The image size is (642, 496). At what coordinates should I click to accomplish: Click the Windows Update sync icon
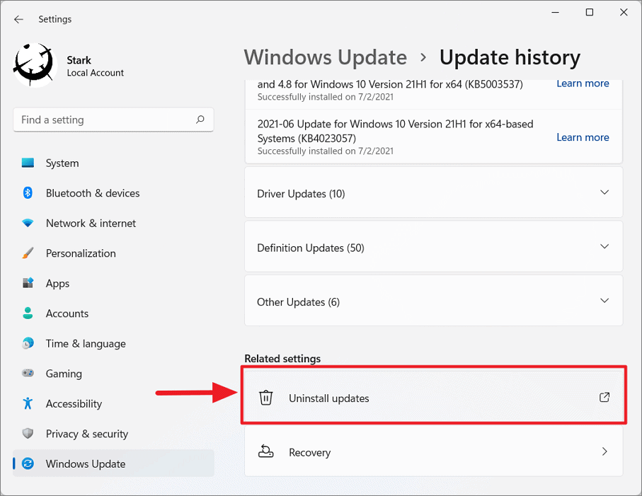(x=28, y=463)
